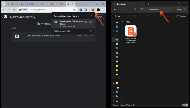This screenshot has height=108, width=190.
Task: Click Full download history in popup
Action: click(x=73, y=31)
